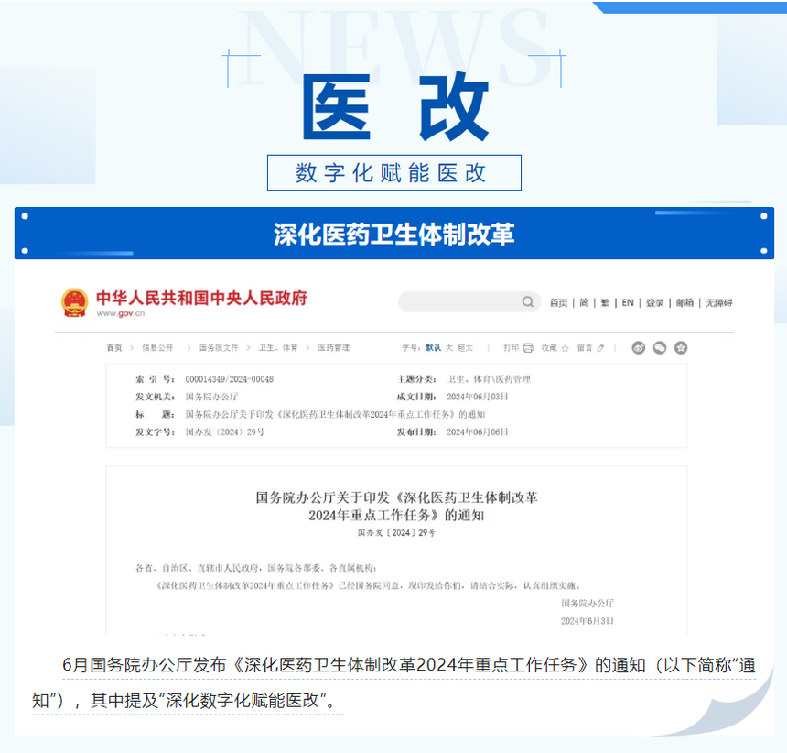
Task: Switch to EN language
Action: [628, 303]
